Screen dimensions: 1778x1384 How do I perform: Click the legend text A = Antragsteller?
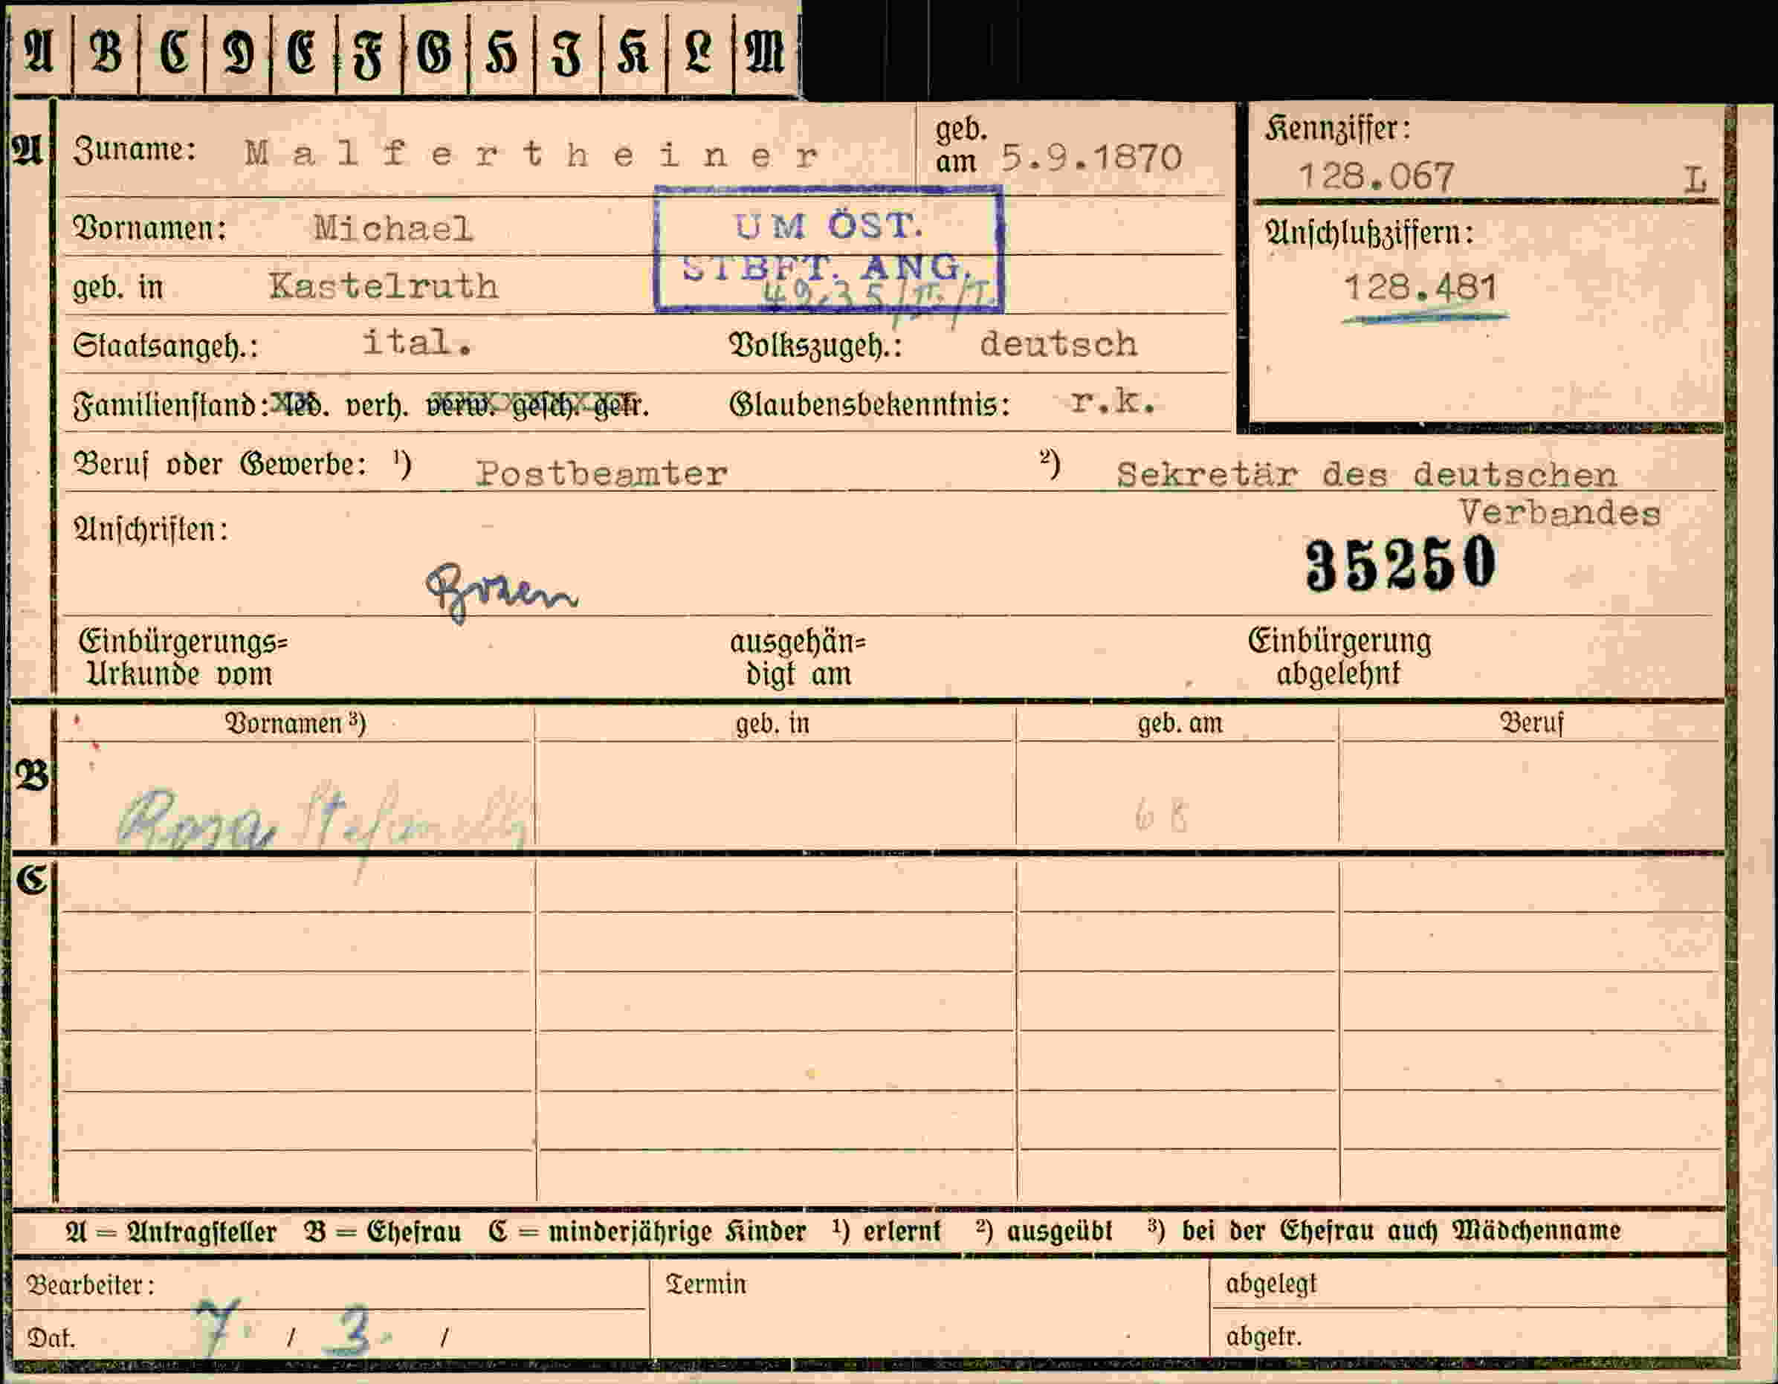coord(171,1231)
